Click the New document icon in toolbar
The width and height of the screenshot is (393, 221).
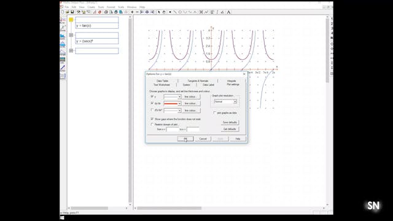(63, 12)
